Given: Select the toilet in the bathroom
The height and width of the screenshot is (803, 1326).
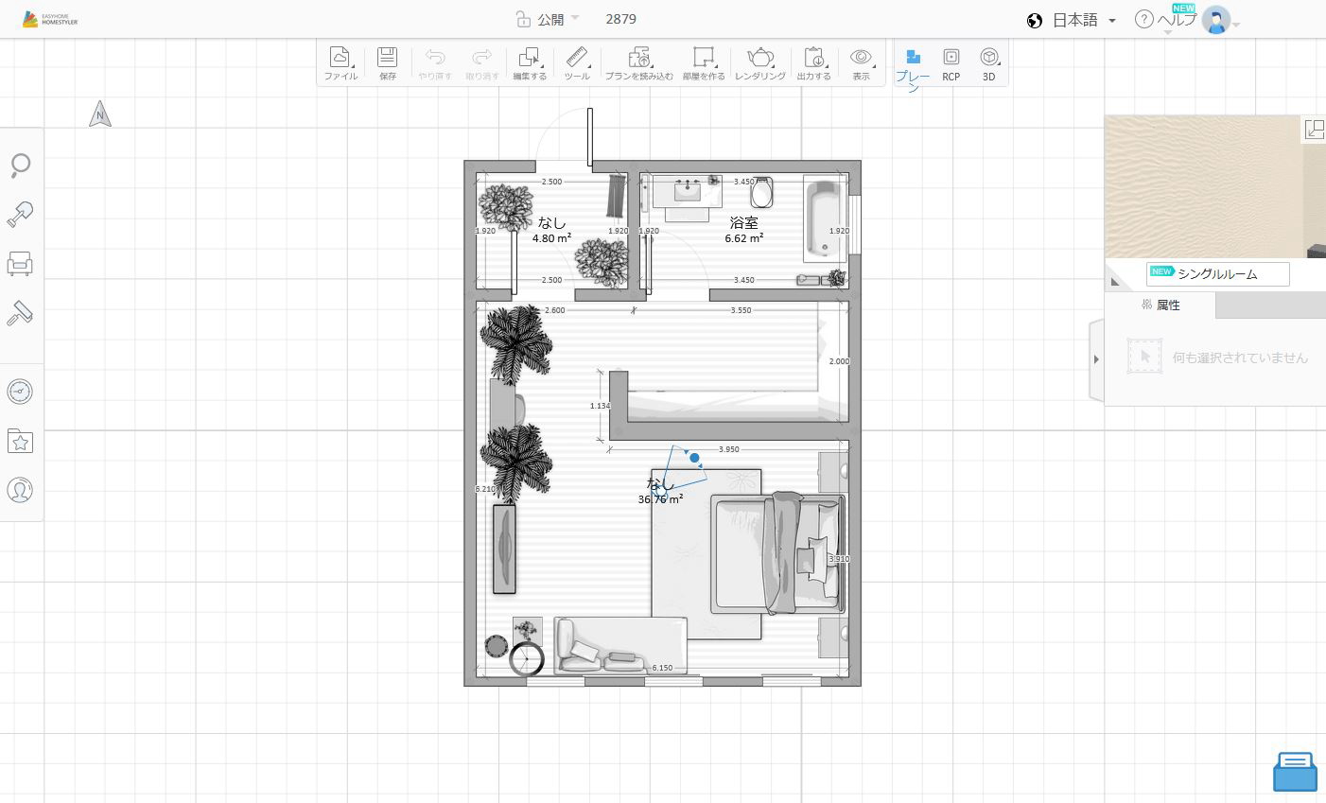Looking at the screenshot, I should tap(762, 192).
